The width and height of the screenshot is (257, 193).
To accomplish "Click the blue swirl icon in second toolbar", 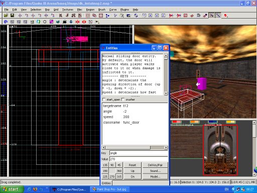I will click(x=6, y=22).
